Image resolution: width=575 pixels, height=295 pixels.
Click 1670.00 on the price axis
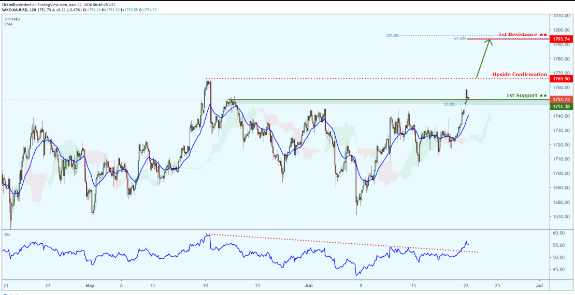click(562, 216)
